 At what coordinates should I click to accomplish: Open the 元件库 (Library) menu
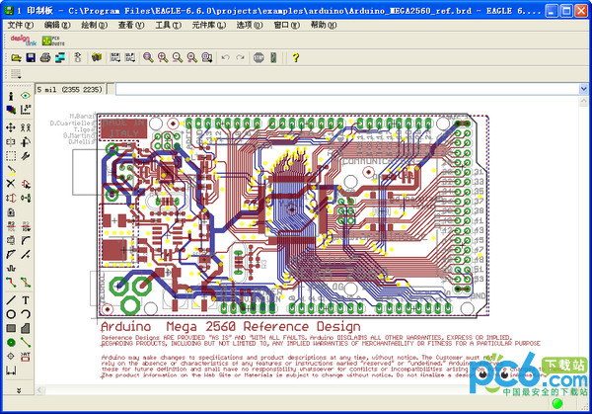(209, 26)
